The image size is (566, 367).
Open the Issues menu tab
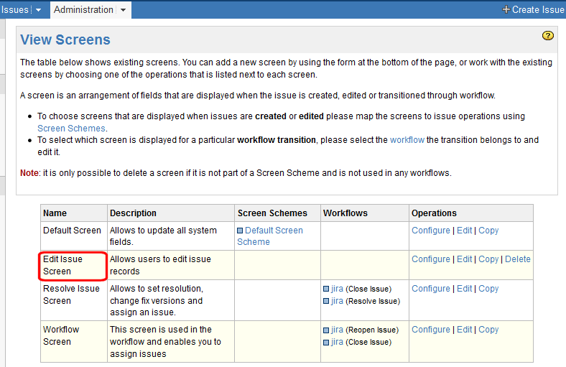(x=15, y=9)
